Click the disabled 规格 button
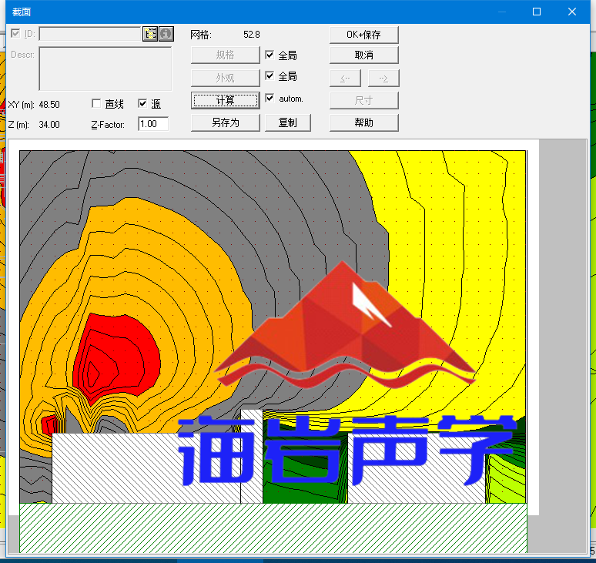 coord(226,55)
